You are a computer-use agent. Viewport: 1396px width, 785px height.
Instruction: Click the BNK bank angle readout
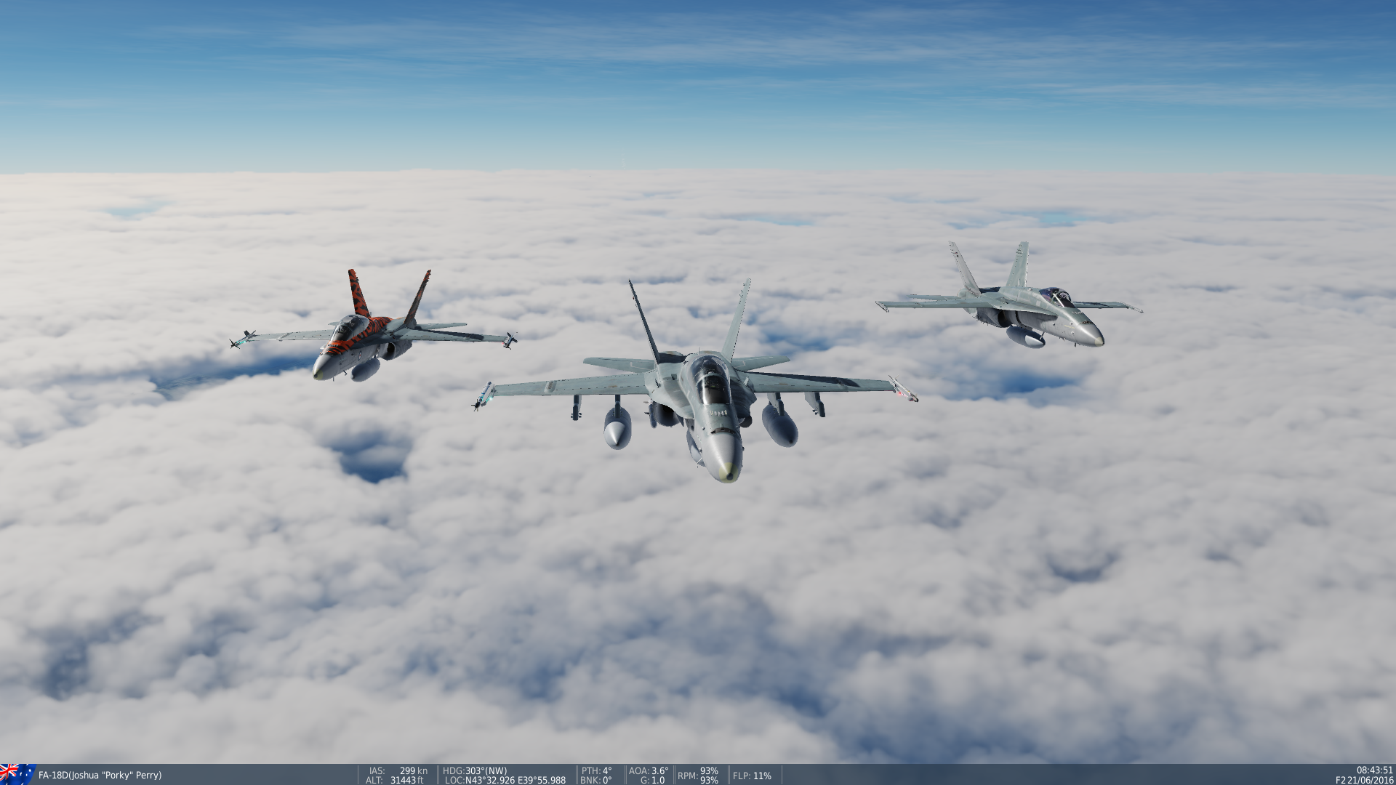595,781
